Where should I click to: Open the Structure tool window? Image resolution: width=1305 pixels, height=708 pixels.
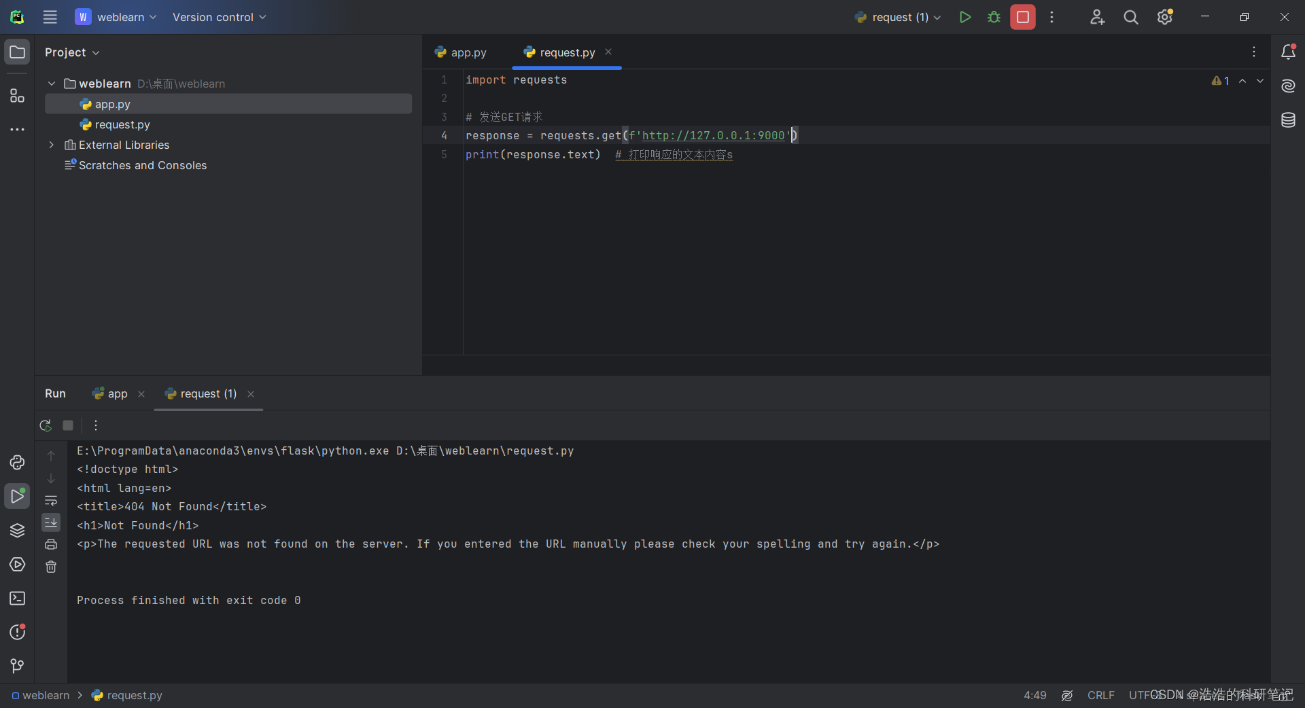coord(17,96)
